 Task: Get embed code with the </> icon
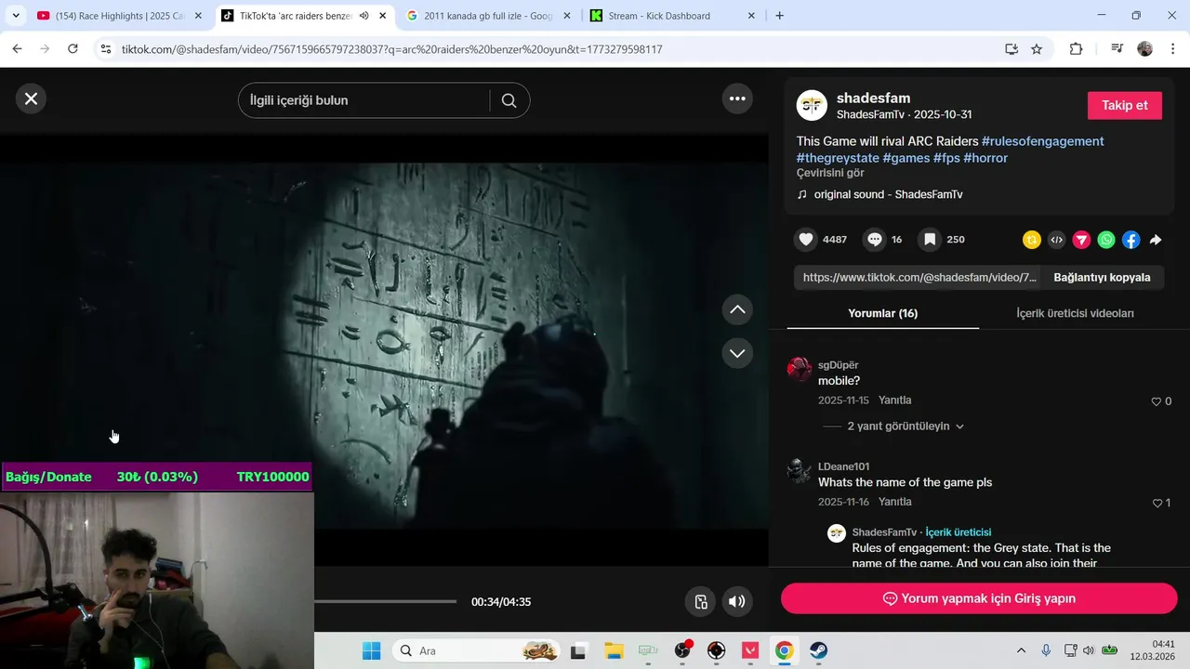tap(1056, 240)
